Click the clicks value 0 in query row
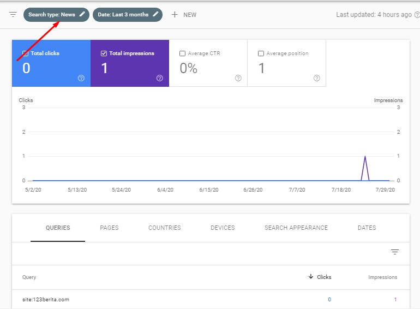 tap(329, 299)
